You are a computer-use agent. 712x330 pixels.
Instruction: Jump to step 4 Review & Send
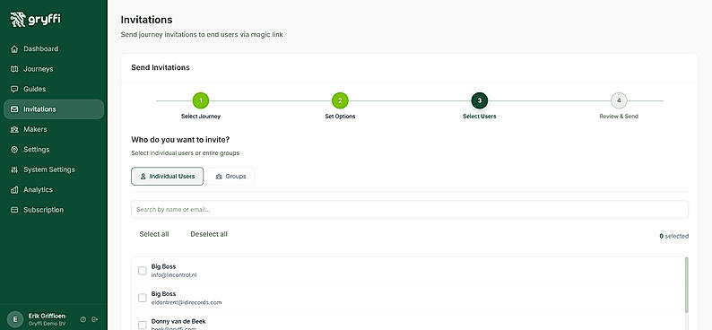point(619,100)
